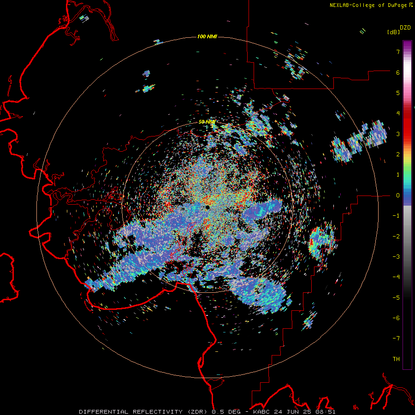Click DIFFERENTIAL REFLECTIVITY (ZDR) in the caption
Image resolution: width=415 pixels, height=415 pixels.
click(x=144, y=412)
